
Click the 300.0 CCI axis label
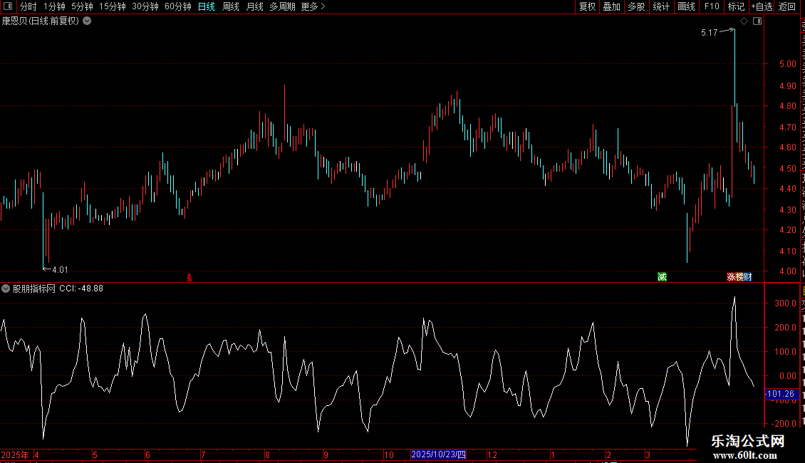pyautogui.click(x=786, y=303)
